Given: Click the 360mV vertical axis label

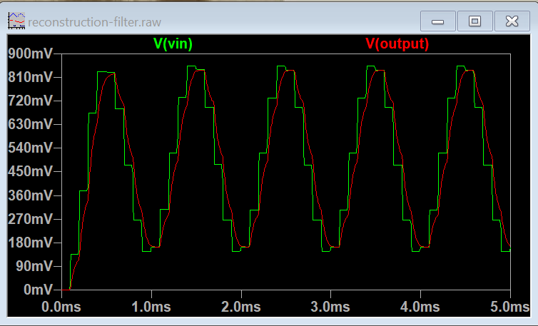Looking at the screenshot, I should tap(31, 195).
